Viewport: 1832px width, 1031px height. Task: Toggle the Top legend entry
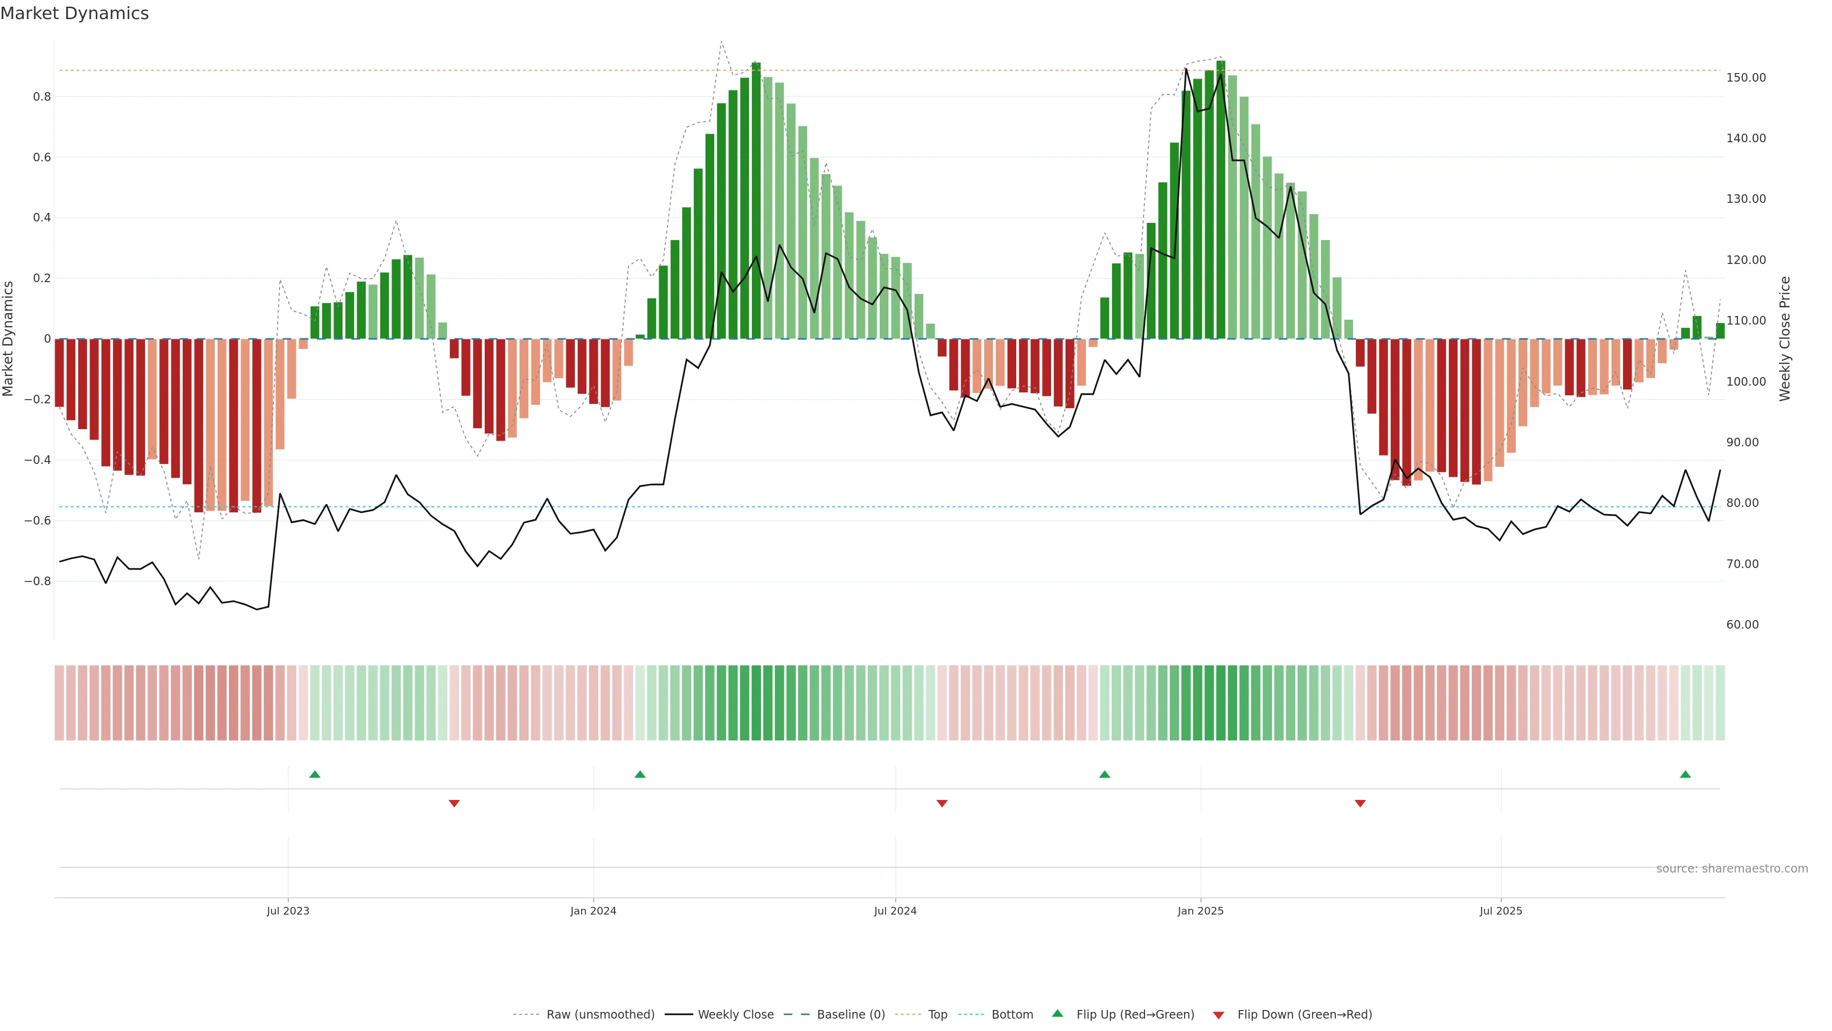point(937,1015)
